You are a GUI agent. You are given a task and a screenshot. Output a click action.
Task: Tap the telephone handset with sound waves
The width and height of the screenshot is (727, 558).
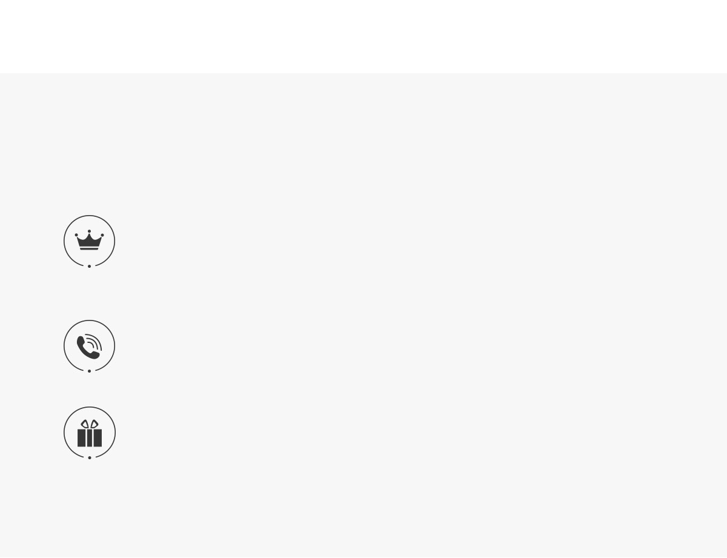click(89, 346)
